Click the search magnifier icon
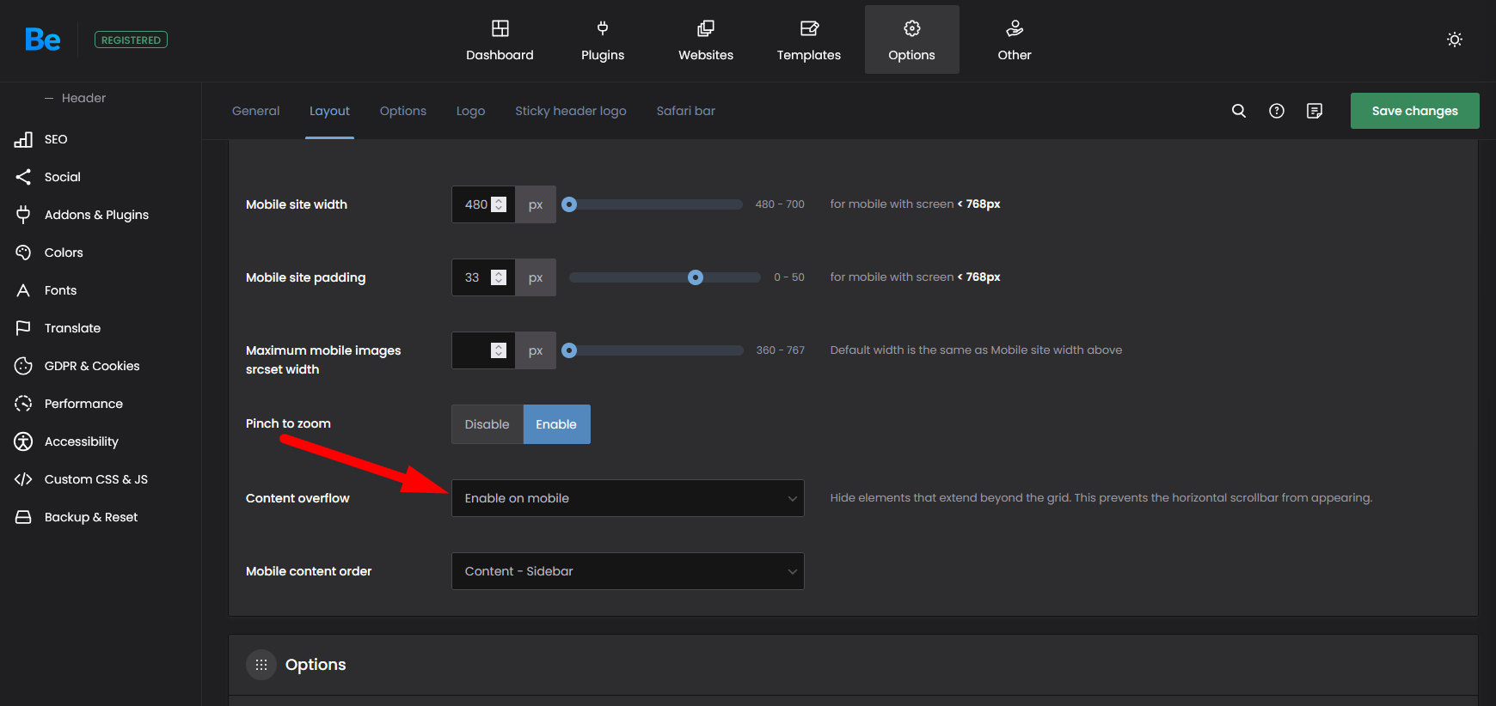 click(1239, 111)
